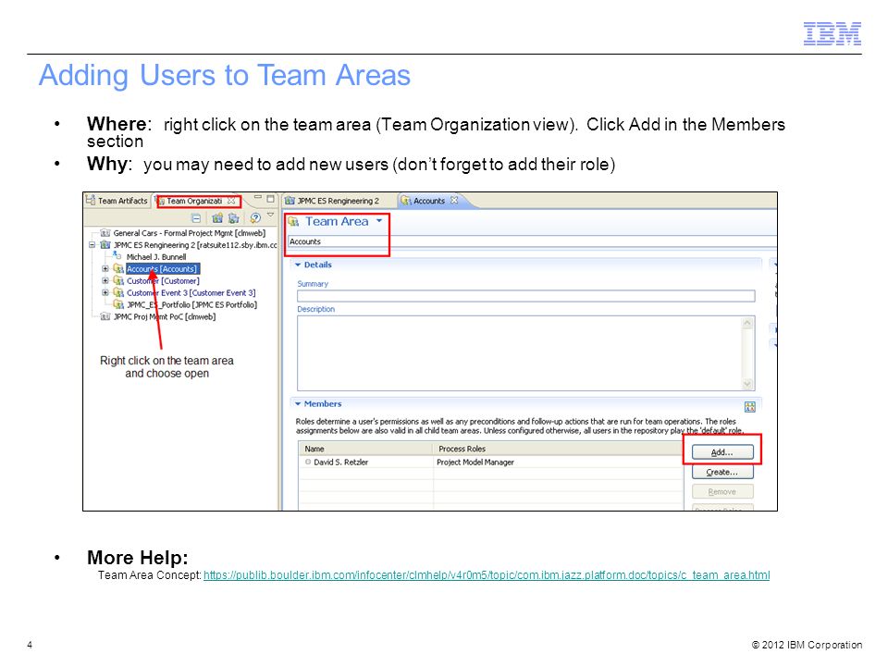The image size is (888, 666).
Task: Select Customer Event 3 team area
Action: pyautogui.click(x=191, y=293)
